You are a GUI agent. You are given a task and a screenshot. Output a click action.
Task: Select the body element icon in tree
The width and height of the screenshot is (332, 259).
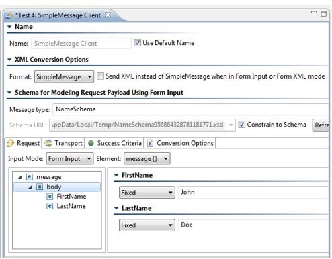pos(40,187)
